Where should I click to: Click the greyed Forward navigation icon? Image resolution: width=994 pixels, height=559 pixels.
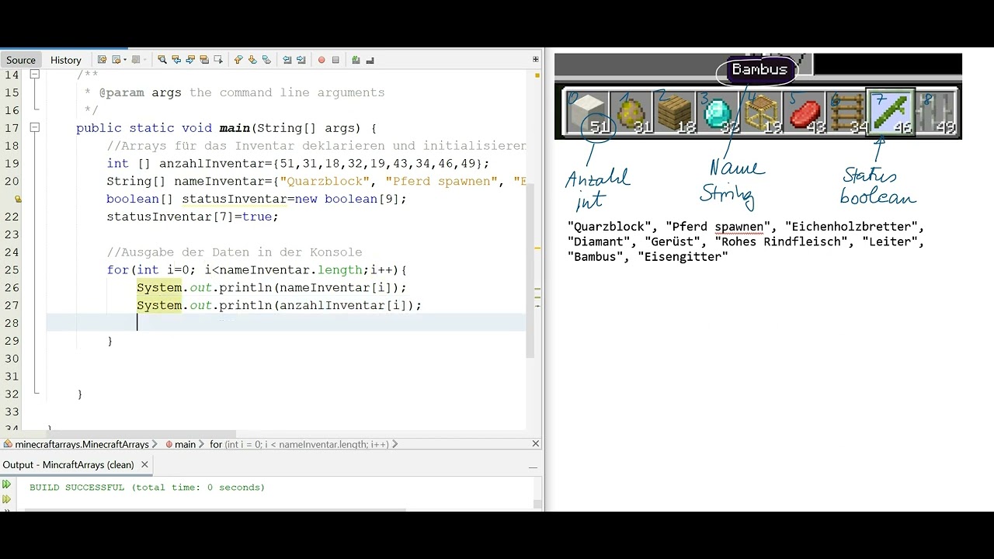pos(135,60)
